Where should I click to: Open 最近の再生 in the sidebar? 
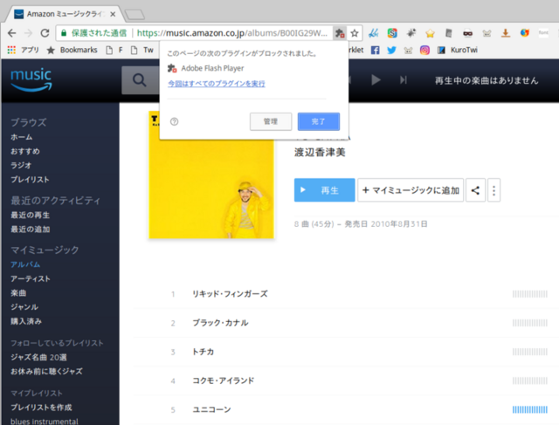point(30,216)
